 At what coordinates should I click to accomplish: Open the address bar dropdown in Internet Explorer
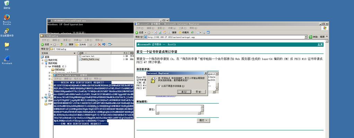(x=306, y=37)
